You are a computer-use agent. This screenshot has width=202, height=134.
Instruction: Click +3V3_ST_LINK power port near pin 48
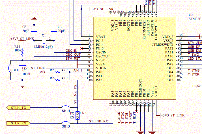101,9
